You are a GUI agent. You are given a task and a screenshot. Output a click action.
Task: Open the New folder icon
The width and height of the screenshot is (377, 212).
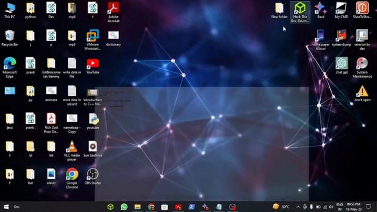pos(279,11)
